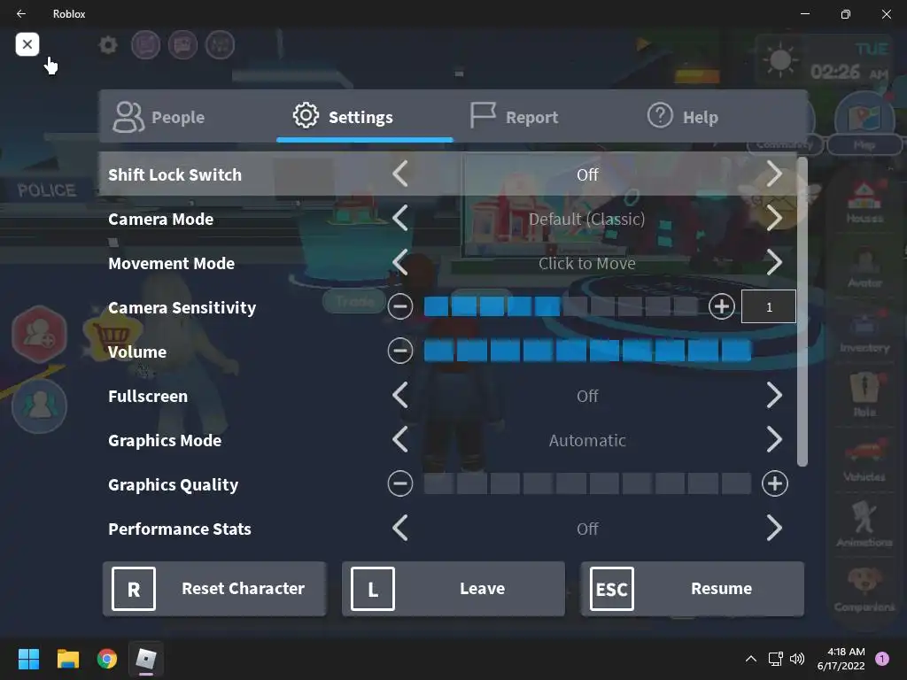Image resolution: width=907 pixels, height=680 pixels.
Task: Show hidden system tray icons
Action: [x=751, y=659]
